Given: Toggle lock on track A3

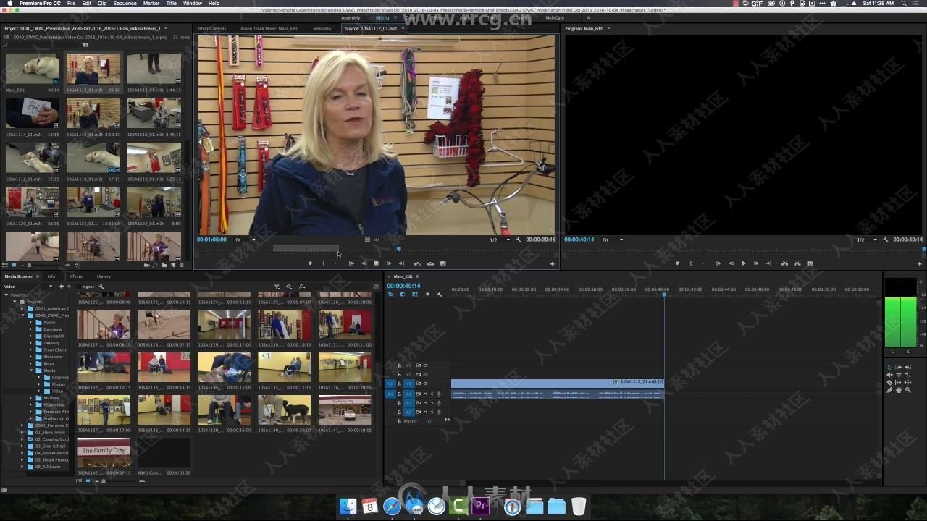Looking at the screenshot, I should [399, 412].
